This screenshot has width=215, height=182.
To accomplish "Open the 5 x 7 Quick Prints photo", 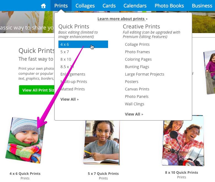I will point(102,142).
